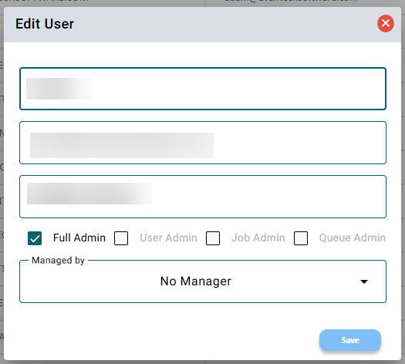Click the Job Admin label text
405x364 pixels.
pyautogui.click(x=258, y=238)
